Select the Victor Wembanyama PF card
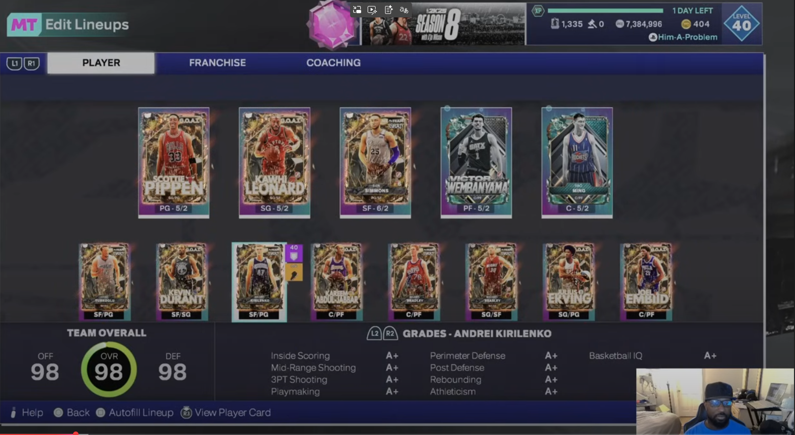795x435 pixels. 476,163
